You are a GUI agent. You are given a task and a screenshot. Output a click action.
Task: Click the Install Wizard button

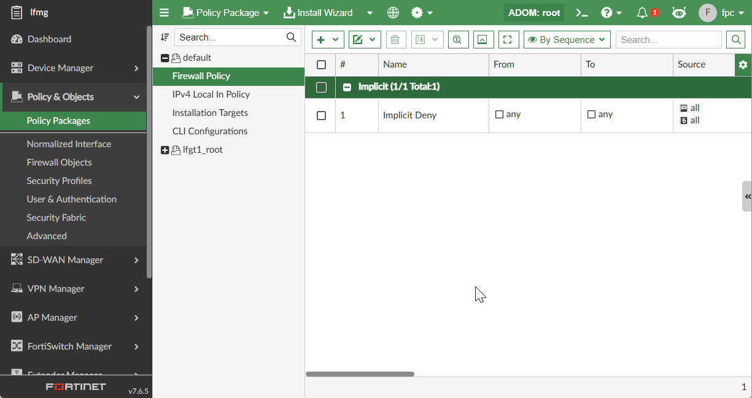318,12
